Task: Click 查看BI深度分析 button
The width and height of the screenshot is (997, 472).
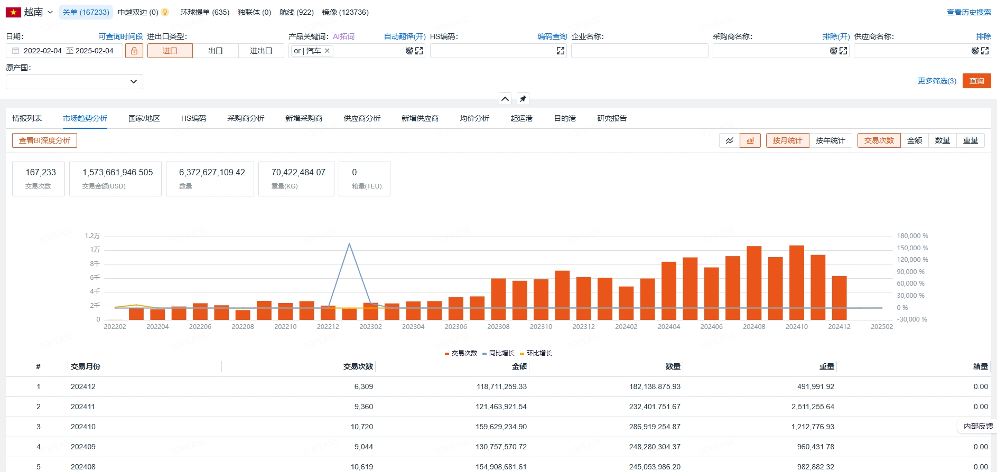Action: coord(44,140)
